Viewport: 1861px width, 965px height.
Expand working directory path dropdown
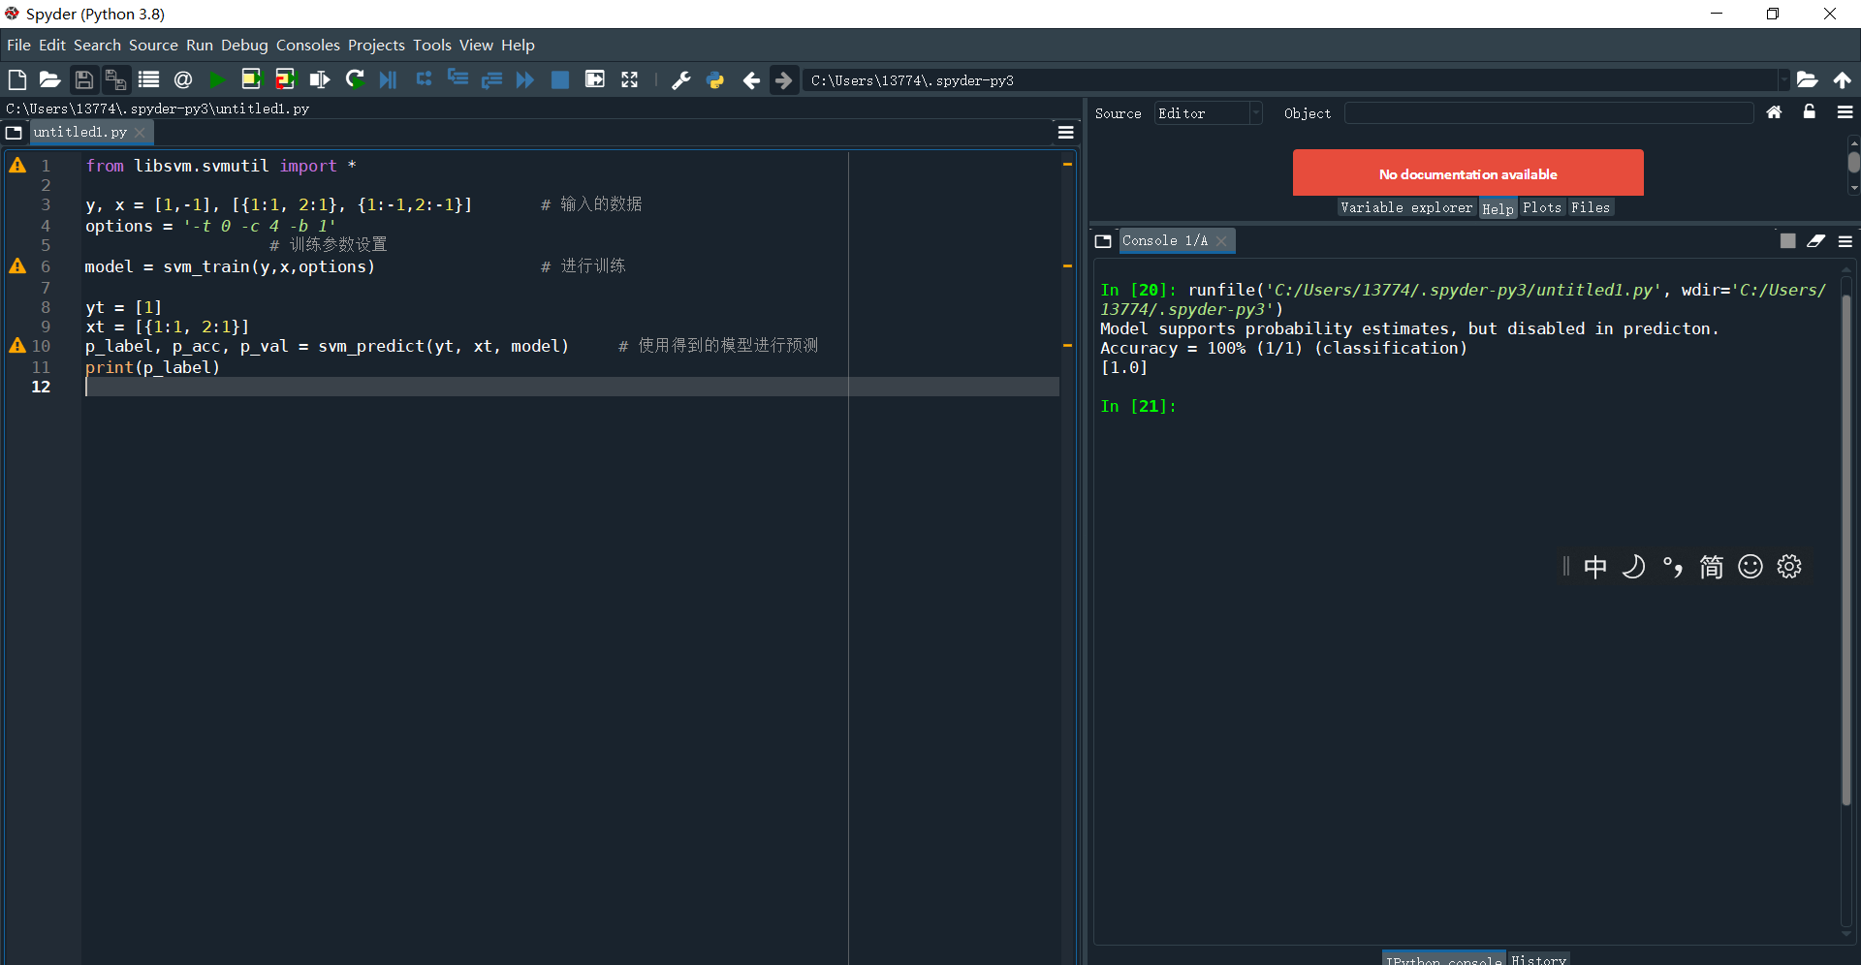[x=1782, y=80]
